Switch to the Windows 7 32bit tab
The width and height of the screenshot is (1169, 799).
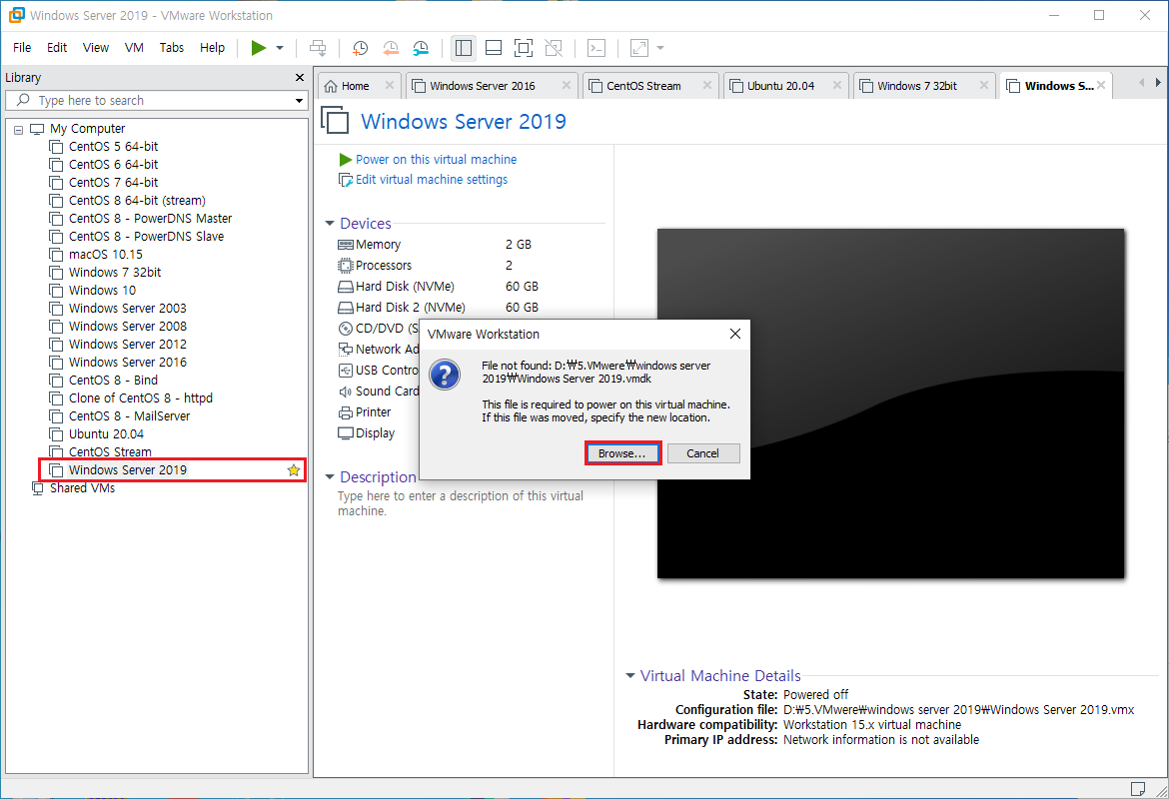(917, 86)
